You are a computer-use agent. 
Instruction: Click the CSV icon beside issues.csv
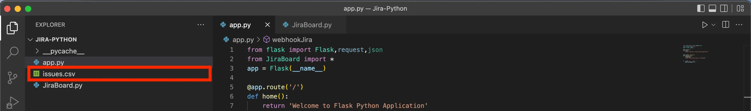[36, 74]
